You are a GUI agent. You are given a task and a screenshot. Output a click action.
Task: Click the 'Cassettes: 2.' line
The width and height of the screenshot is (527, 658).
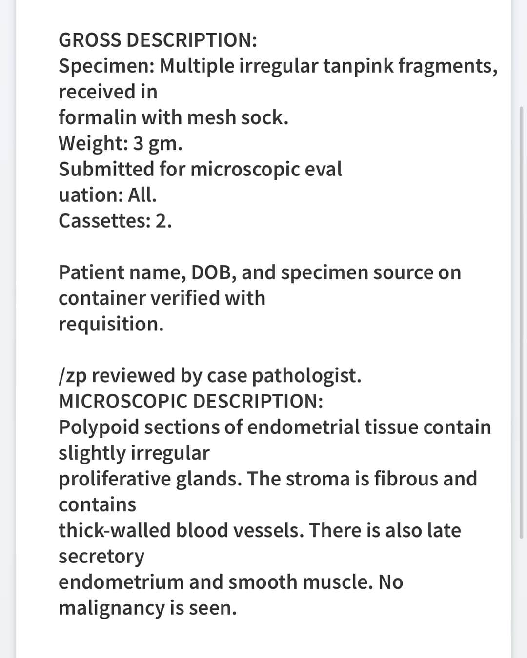pyautogui.click(x=115, y=221)
